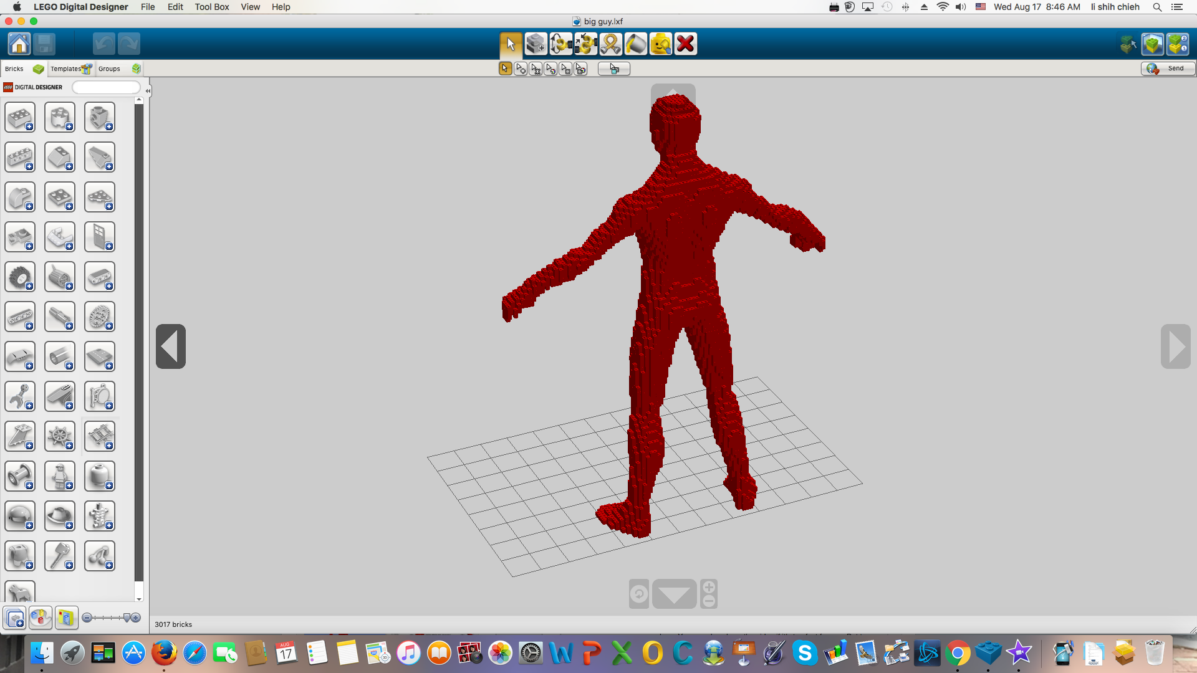Image resolution: width=1197 pixels, height=673 pixels.
Task: Open the wheels brick category
Action: [20, 277]
